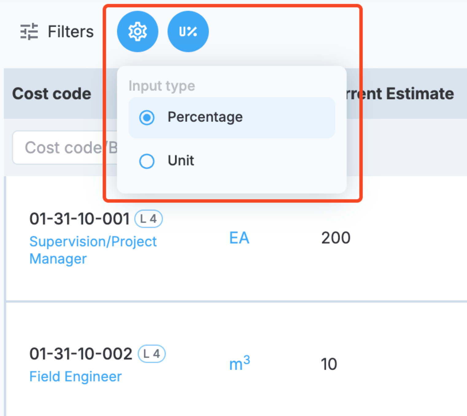The image size is (467, 416).
Task: Select the Unit radio button
Action: (147, 161)
